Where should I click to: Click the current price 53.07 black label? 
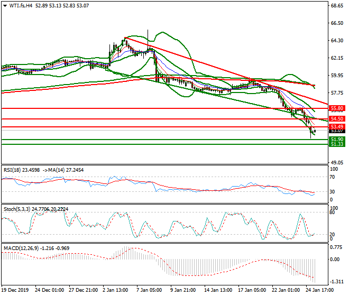[337, 131]
